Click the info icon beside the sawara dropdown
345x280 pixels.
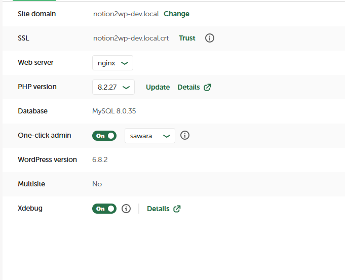tap(185, 135)
